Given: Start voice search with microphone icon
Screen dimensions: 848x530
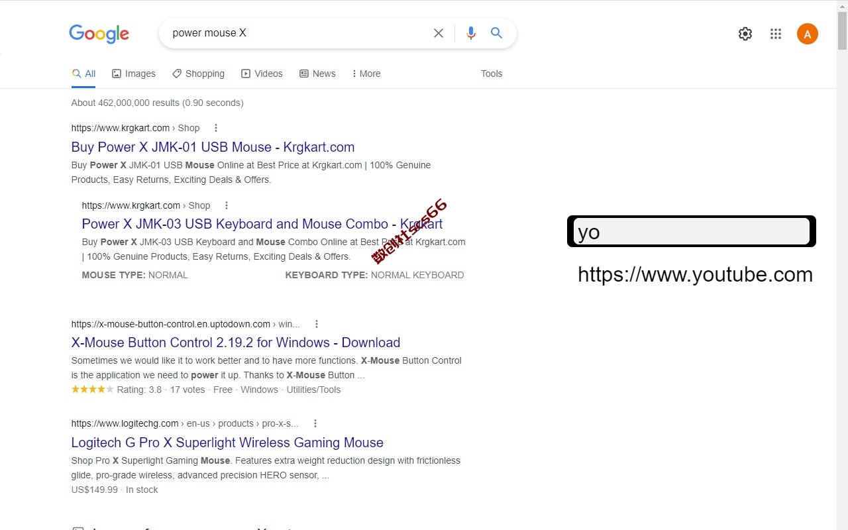Looking at the screenshot, I should [471, 33].
